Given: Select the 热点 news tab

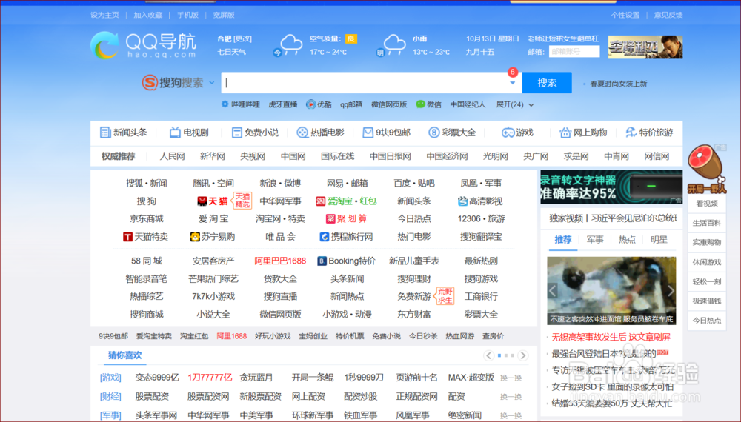Looking at the screenshot, I should coord(627,240).
